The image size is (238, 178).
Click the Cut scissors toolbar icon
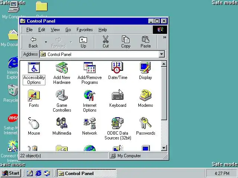click(106, 42)
